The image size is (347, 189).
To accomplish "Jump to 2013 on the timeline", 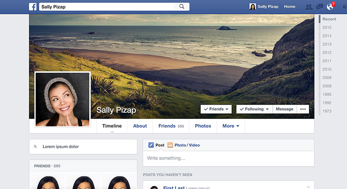I will [x=327, y=44].
